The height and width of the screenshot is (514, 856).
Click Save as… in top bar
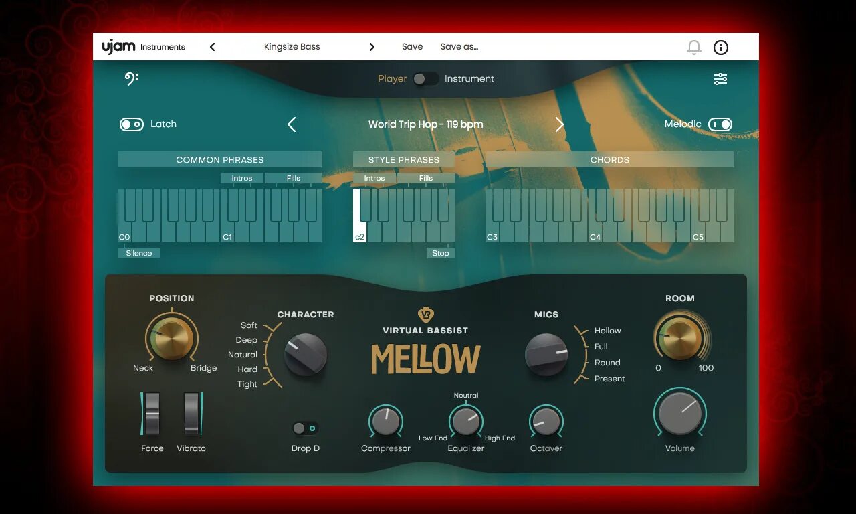pos(459,47)
